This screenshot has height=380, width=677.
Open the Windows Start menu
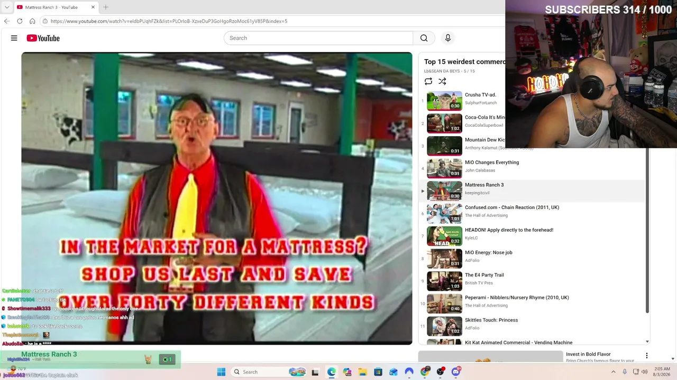(x=221, y=372)
